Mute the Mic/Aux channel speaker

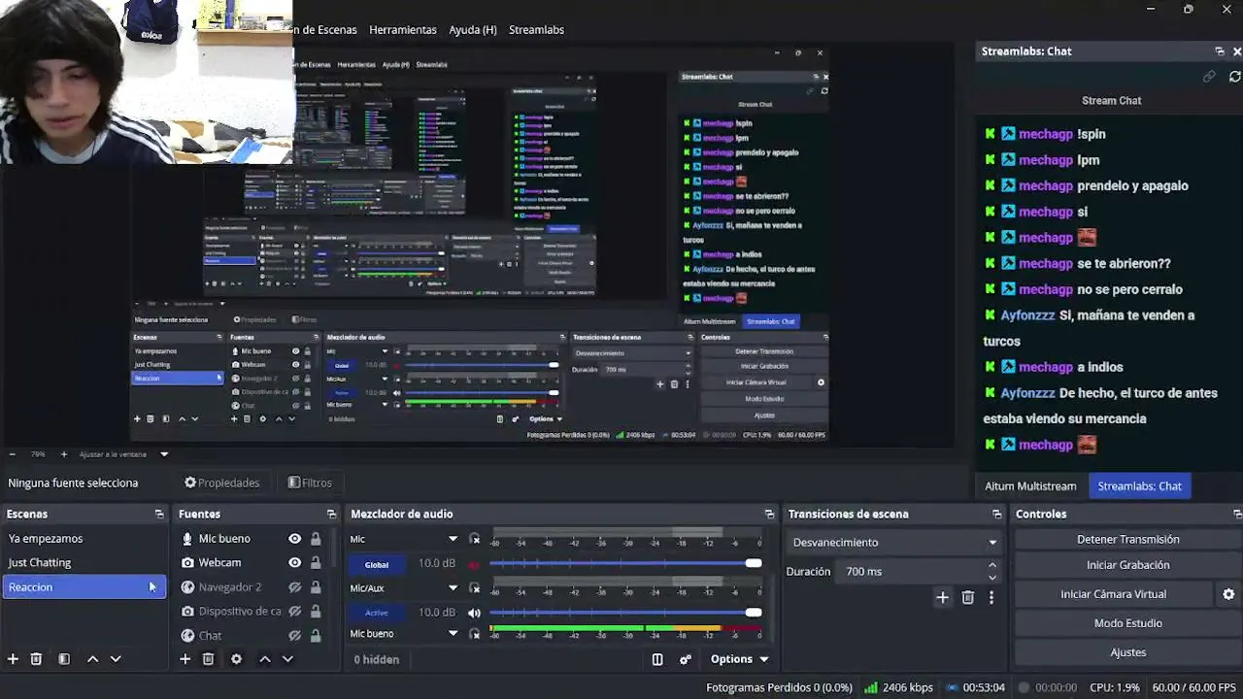(474, 613)
